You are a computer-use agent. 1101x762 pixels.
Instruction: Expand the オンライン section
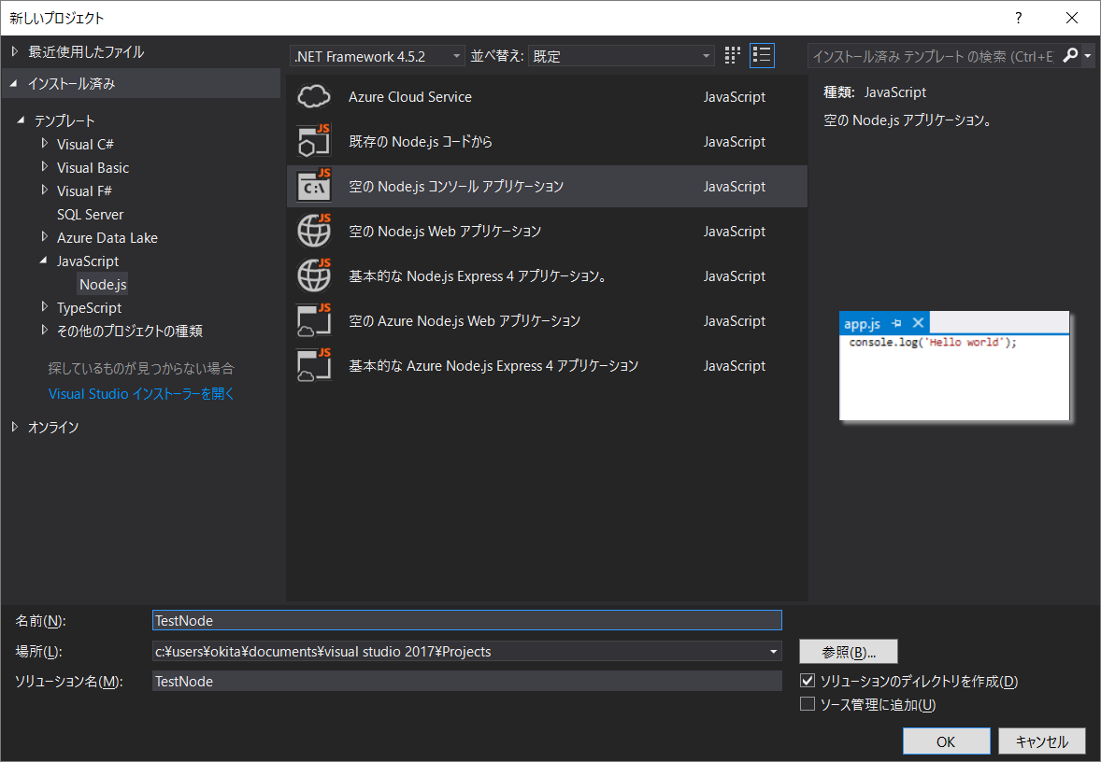click(x=15, y=427)
